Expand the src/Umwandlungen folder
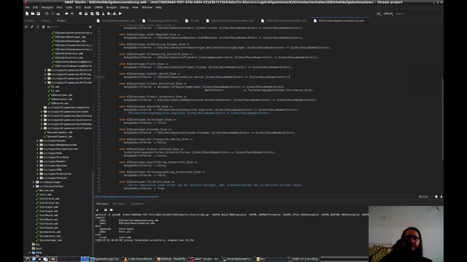Viewport: 467px width, 262px height. click(x=34, y=182)
